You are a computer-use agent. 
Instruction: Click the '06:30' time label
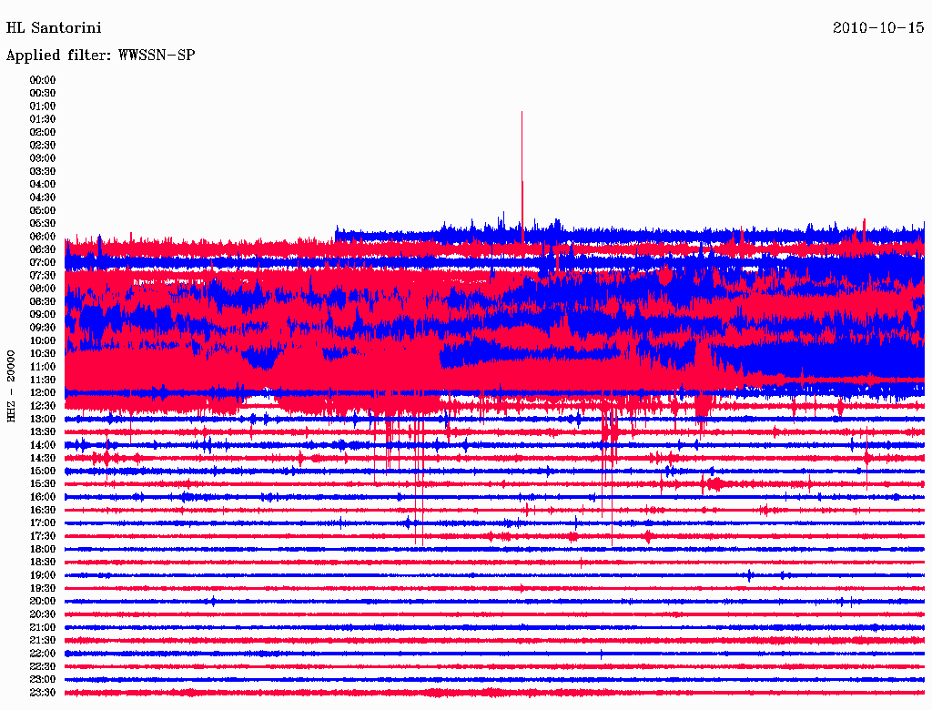43,249
